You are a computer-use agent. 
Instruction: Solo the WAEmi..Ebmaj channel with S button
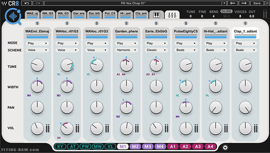[x=37, y=23]
